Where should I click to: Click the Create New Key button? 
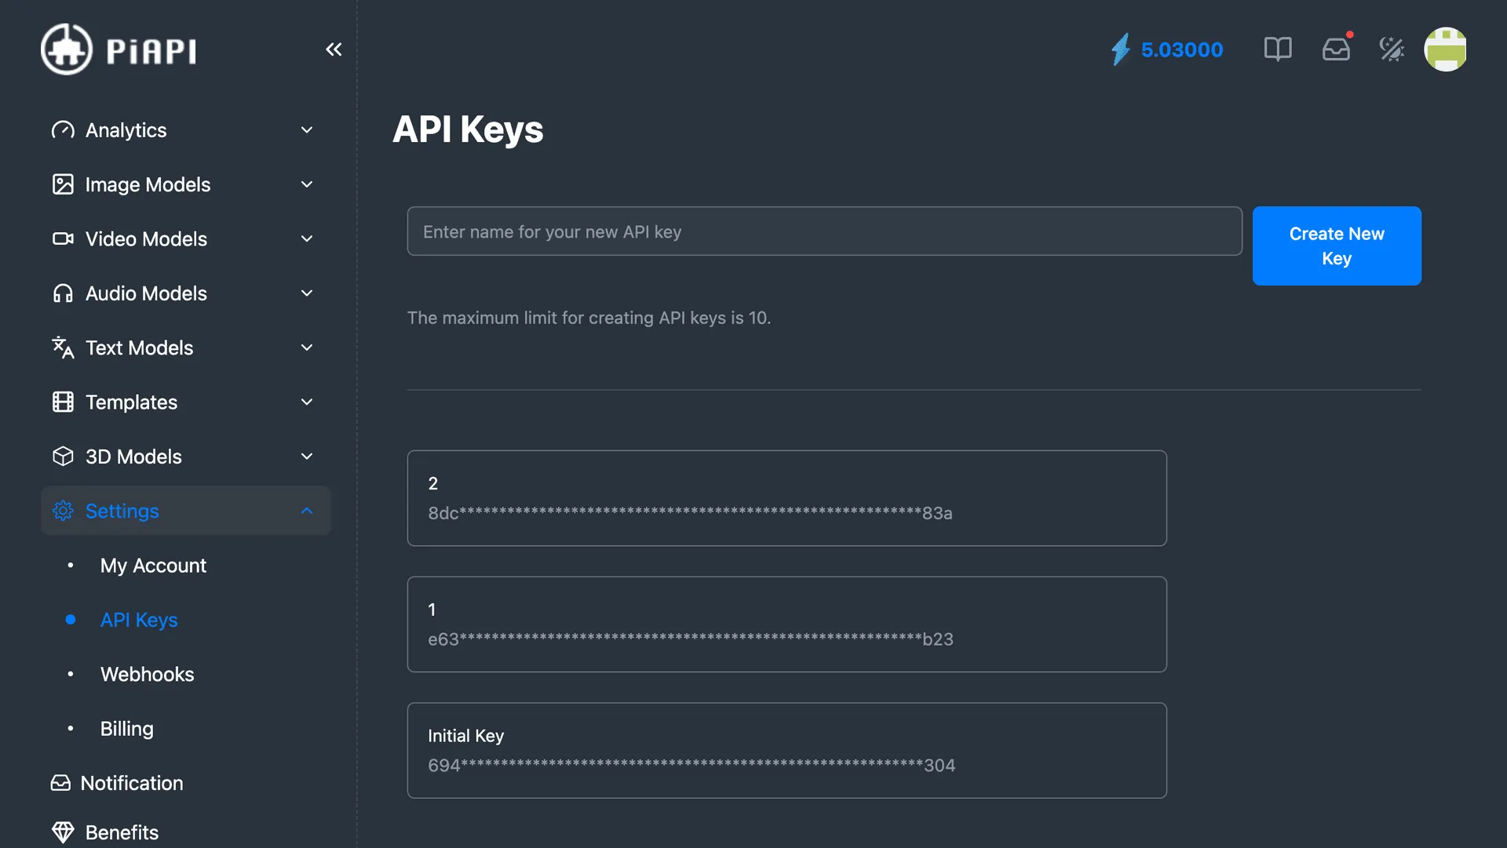(1336, 246)
